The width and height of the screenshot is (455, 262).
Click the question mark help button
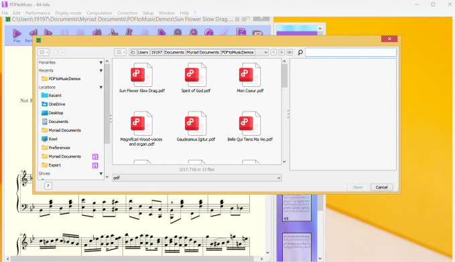coord(48,186)
